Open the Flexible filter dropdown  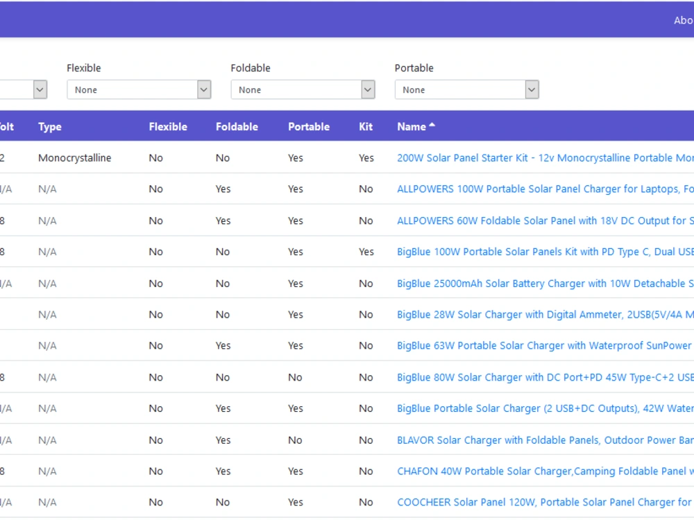tap(139, 89)
